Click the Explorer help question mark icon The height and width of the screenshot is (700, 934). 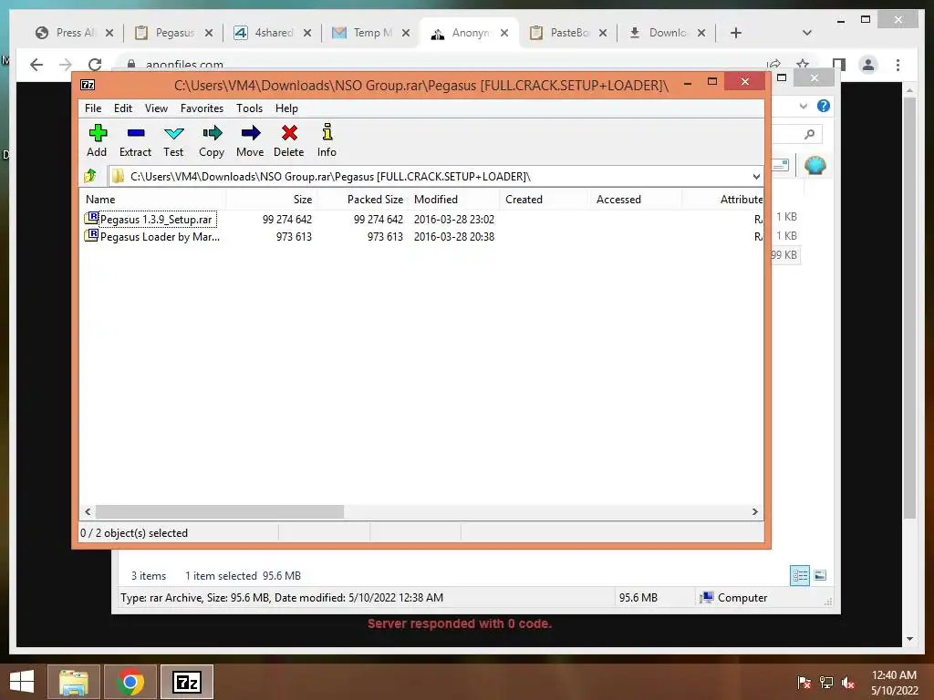pos(824,106)
